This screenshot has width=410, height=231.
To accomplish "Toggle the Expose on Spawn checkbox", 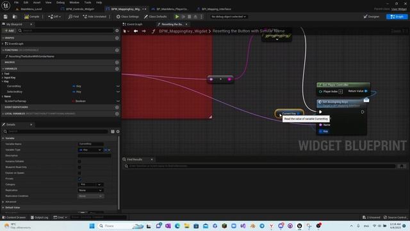I will tap(79, 173).
